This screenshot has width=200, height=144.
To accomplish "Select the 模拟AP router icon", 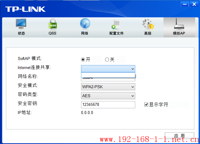I will pyautogui.click(x=179, y=24).
